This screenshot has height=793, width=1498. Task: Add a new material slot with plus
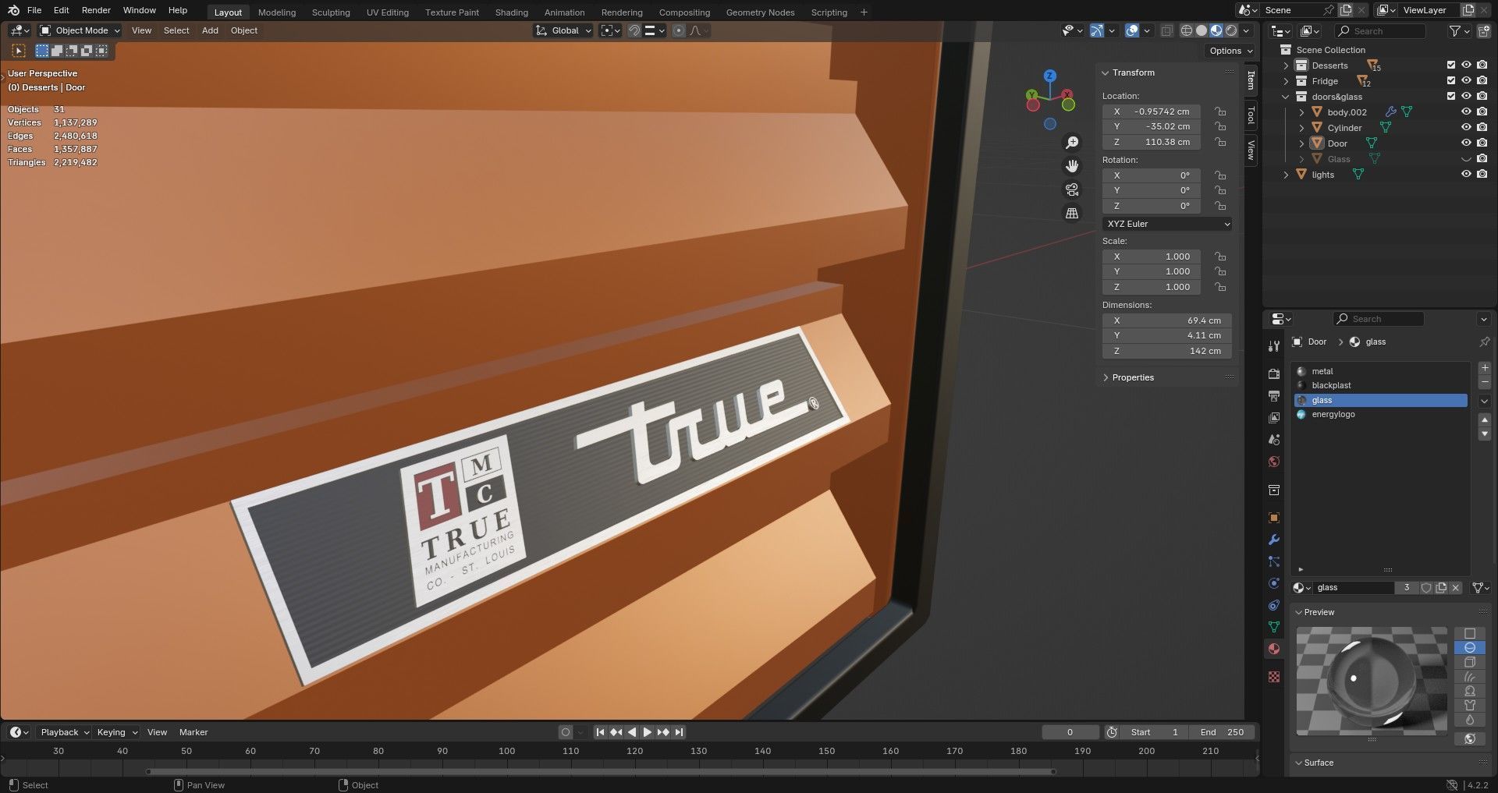pos(1485,368)
